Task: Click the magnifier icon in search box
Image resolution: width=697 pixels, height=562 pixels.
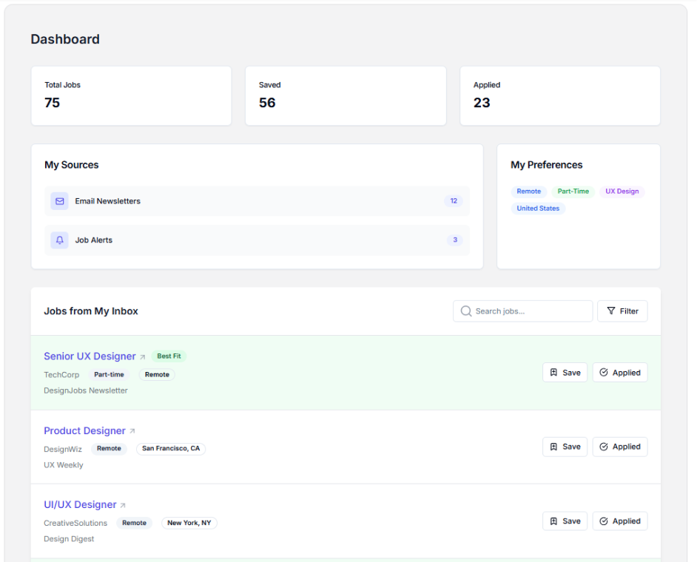Action: [x=466, y=311]
